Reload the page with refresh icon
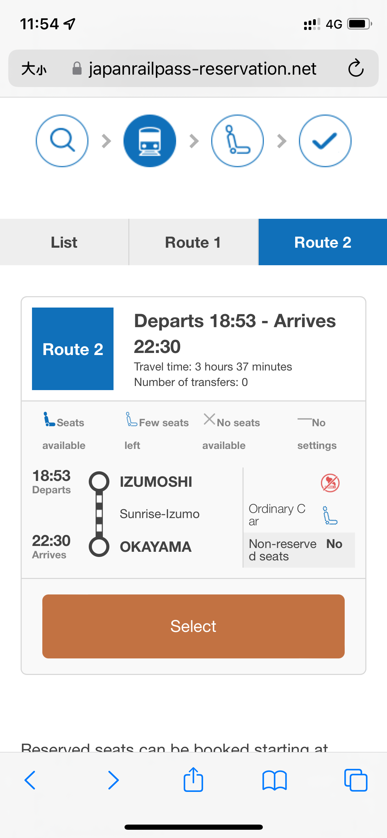This screenshot has width=387, height=838. coord(356,68)
